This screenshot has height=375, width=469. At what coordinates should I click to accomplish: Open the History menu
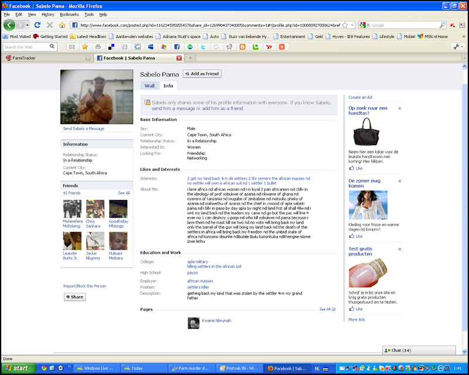pos(48,14)
